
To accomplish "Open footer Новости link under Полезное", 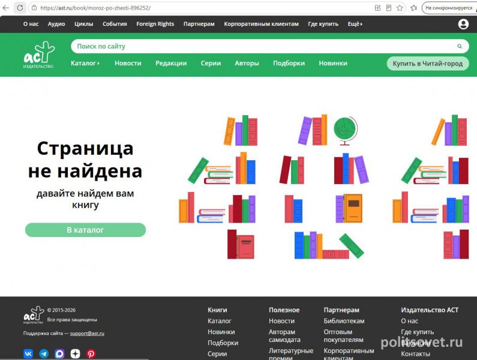I will point(281,321).
